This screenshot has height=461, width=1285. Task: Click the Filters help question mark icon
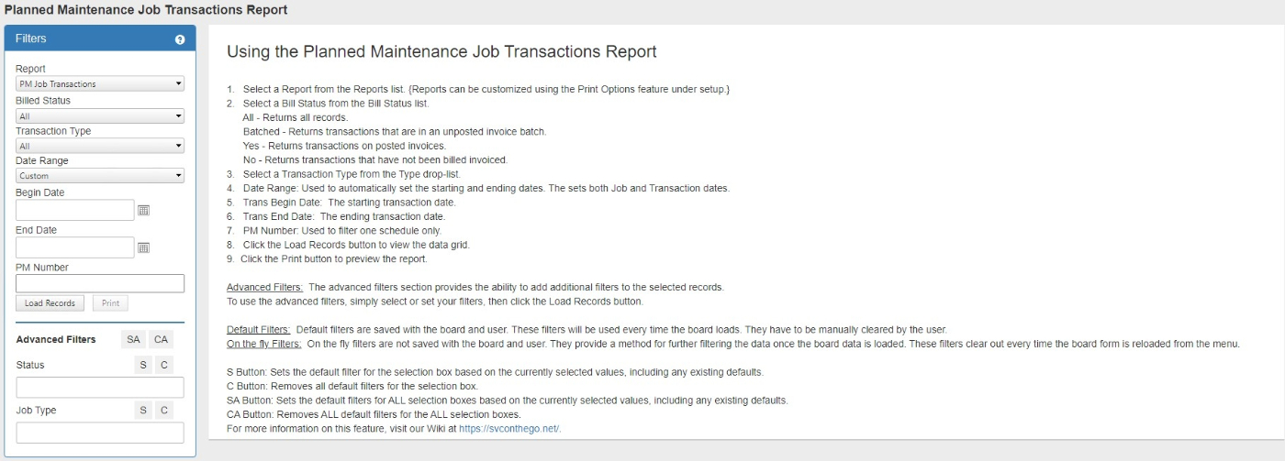[x=180, y=39]
